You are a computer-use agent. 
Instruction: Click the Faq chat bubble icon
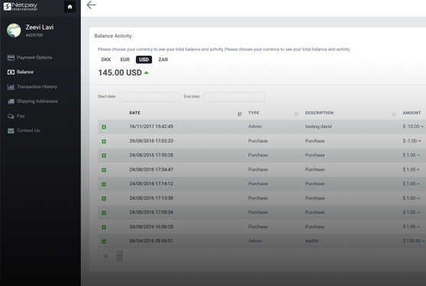[x=11, y=116]
